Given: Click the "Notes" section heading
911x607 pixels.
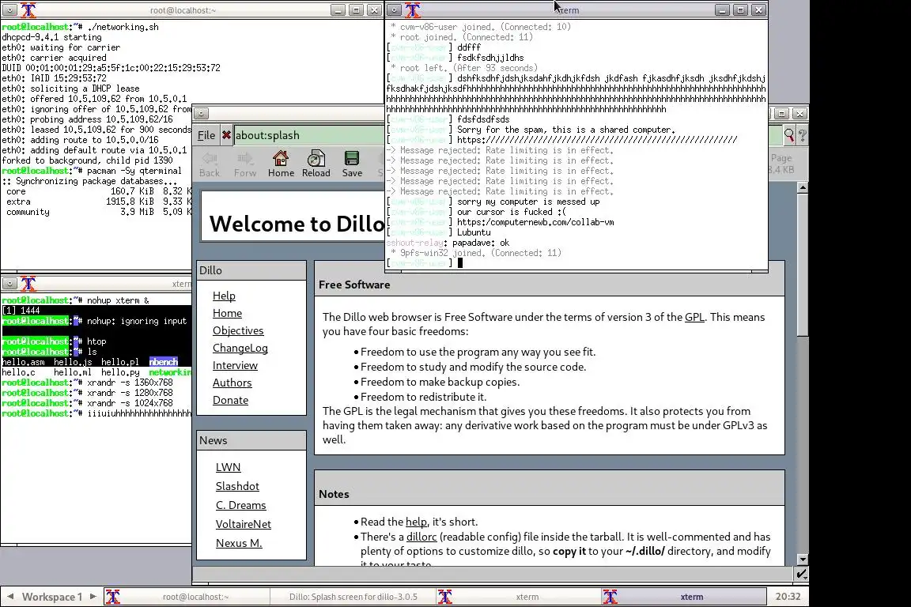Looking at the screenshot, I should (x=334, y=494).
